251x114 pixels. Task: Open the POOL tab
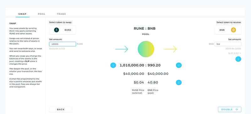(42, 14)
